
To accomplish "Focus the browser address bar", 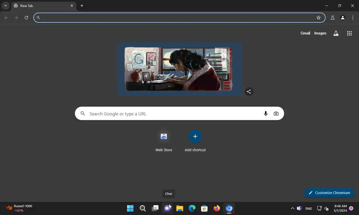I will click(179, 18).
